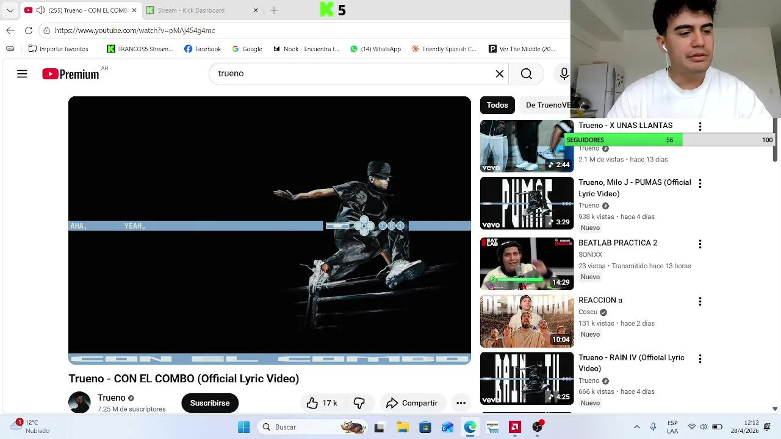Open options menu for BEATLAB PRACTICA 2

(x=700, y=244)
